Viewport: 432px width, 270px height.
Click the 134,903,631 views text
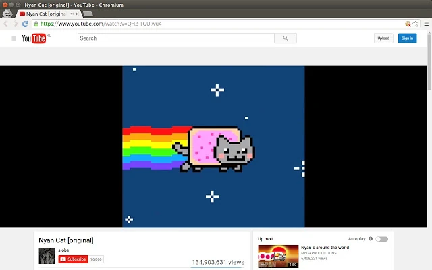click(218, 262)
